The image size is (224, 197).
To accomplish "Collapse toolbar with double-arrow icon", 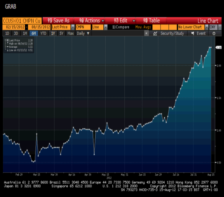I will click(x=147, y=33).
